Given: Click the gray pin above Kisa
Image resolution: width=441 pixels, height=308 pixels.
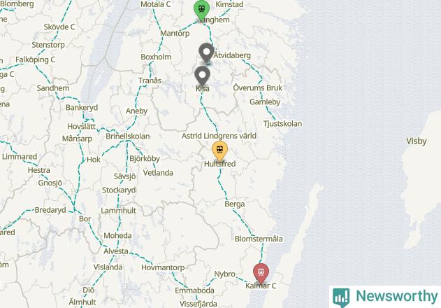Looking at the screenshot, I should point(202,76).
